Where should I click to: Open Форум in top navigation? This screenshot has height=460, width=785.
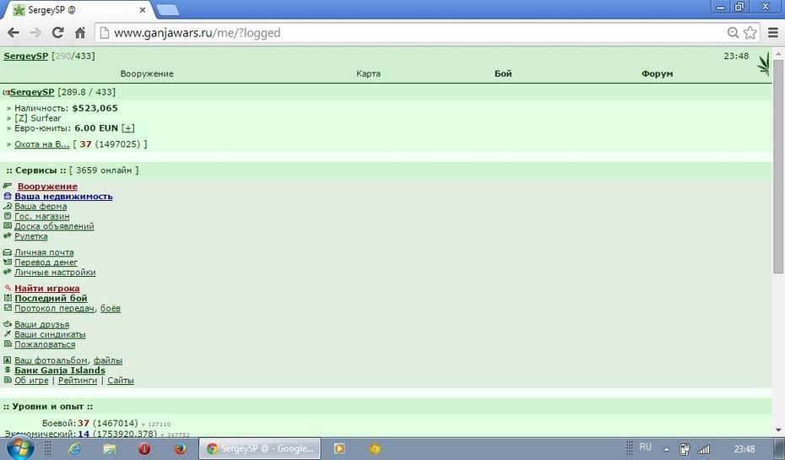pyautogui.click(x=658, y=73)
